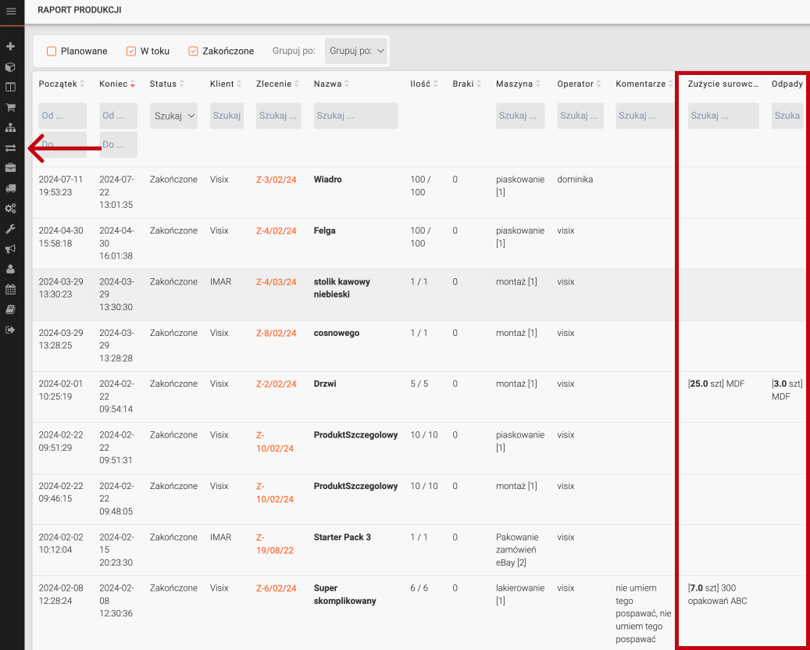Click the briefcase icon in the sidebar
Image resolution: width=810 pixels, height=650 pixels.
point(11,168)
